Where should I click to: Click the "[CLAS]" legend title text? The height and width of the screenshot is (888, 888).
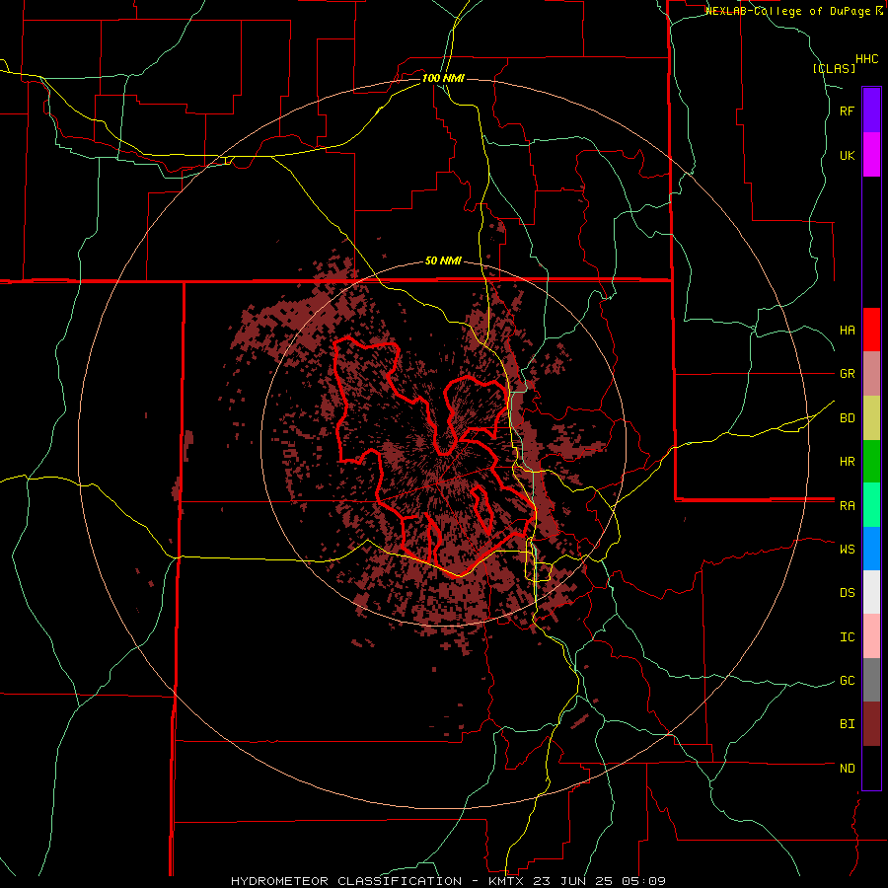click(834, 69)
